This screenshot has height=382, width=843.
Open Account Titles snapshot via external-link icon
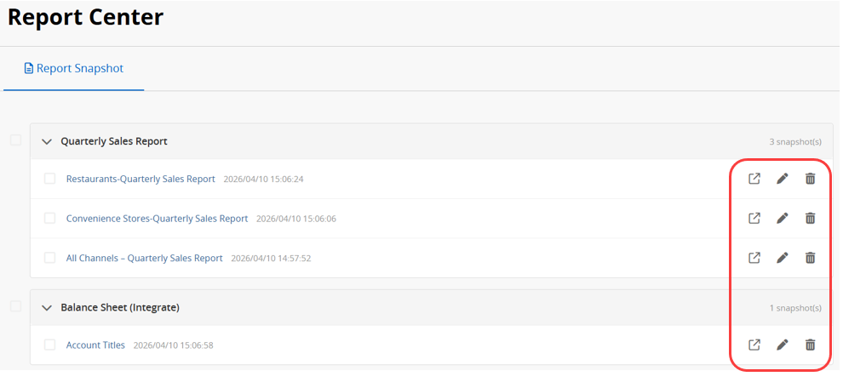754,345
